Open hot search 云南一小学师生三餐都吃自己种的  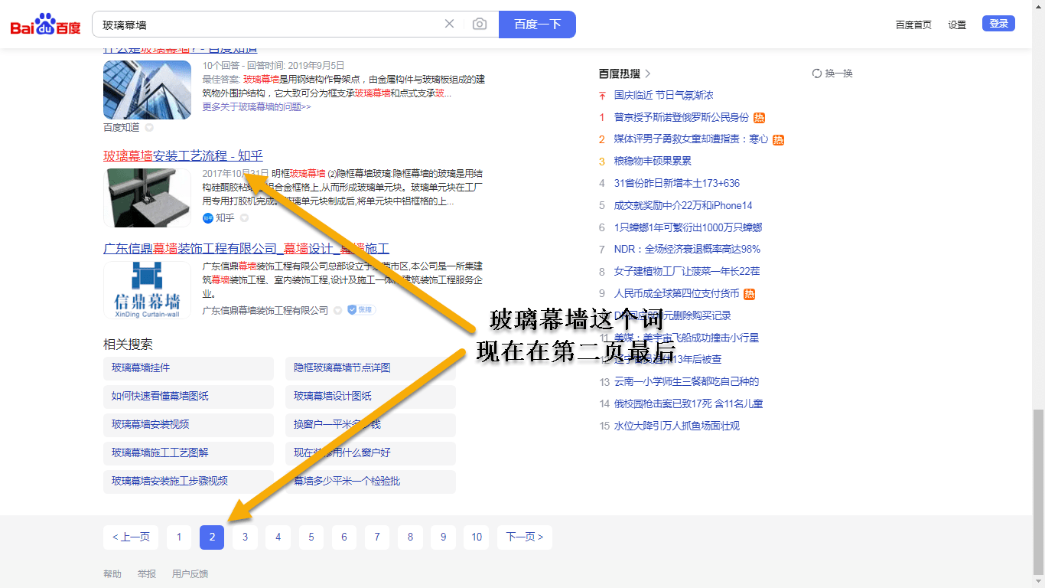(x=687, y=382)
